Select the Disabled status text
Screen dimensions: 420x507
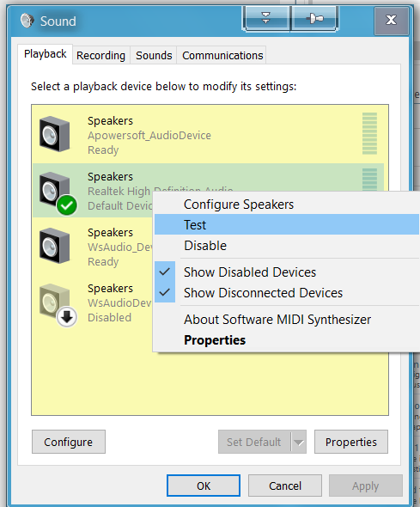tap(110, 318)
